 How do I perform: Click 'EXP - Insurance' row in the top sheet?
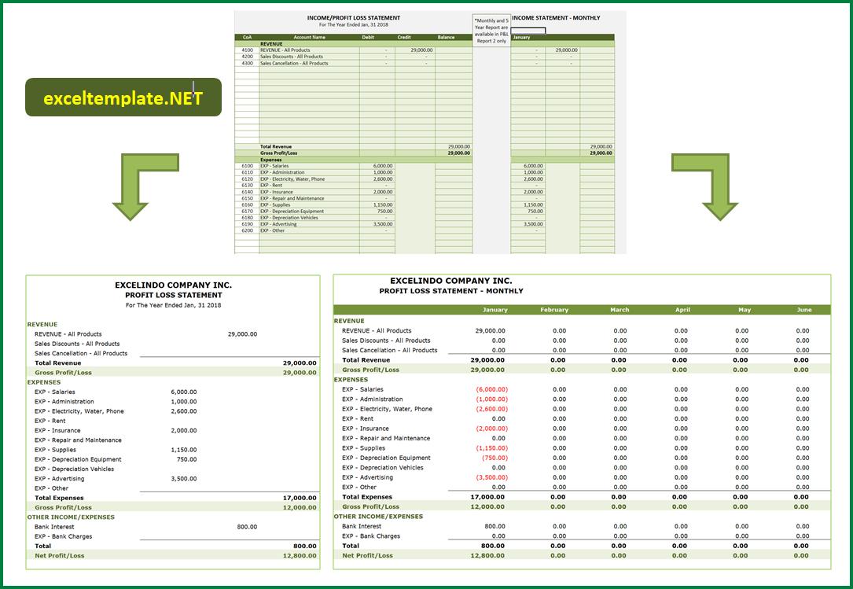(277, 192)
